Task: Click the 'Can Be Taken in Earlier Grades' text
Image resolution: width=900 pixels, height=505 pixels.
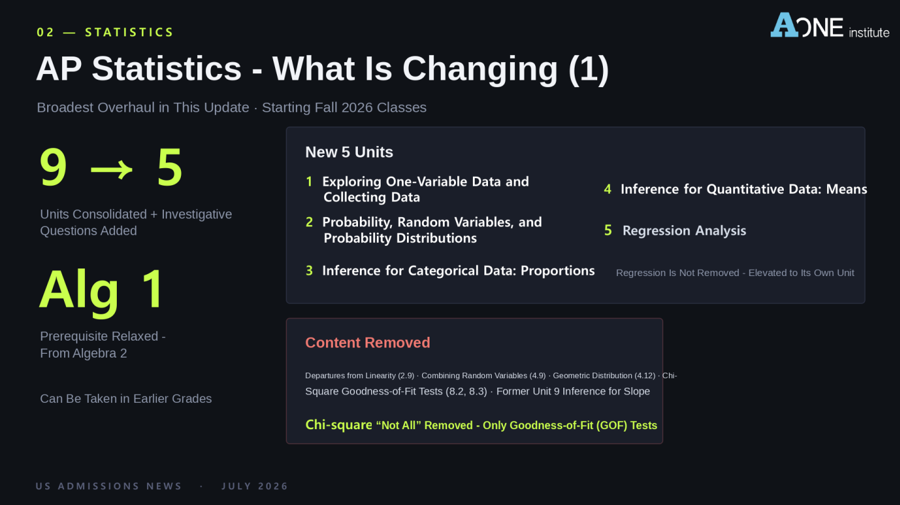Action: [126, 398]
